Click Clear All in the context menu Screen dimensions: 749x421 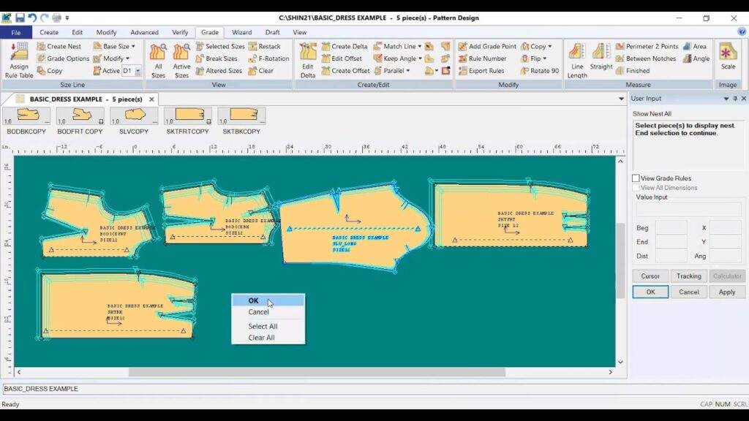(261, 338)
